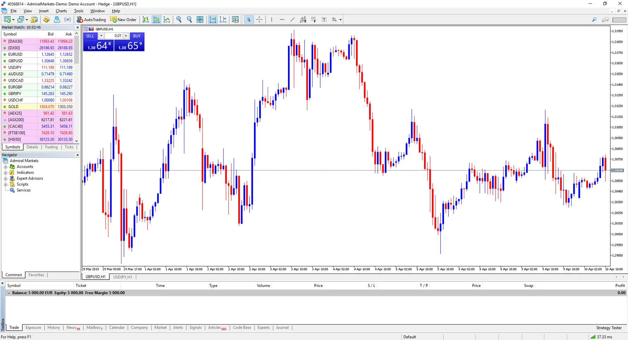Open the Strategy Tester link
628x340 pixels.
pos(609,328)
